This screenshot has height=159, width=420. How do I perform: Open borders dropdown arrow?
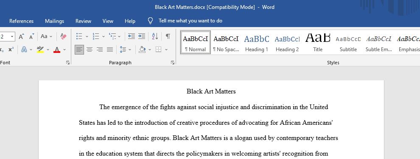coord(166,49)
